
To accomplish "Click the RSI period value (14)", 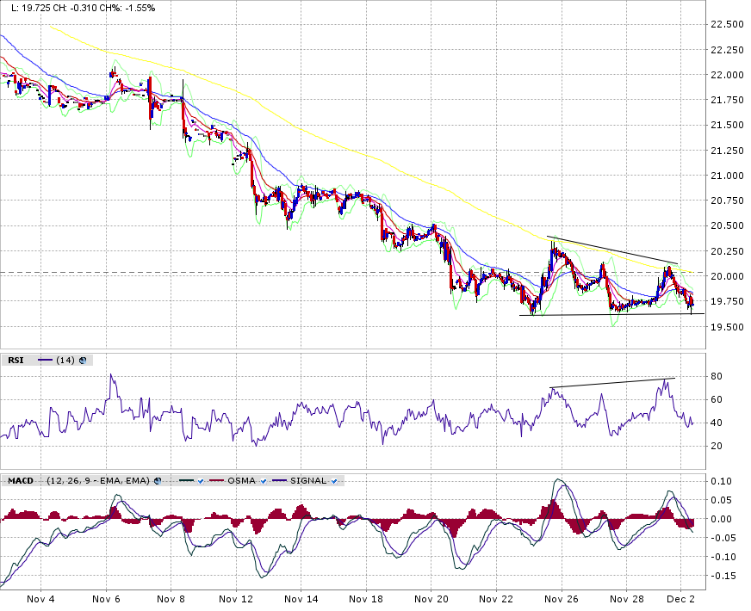I will (x=65, y=361).
